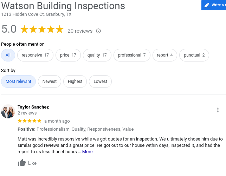The width and height of the screenshot is (226, 176).
Task: Select the All mentions filter chip
Action: click(x=8, y=55)
